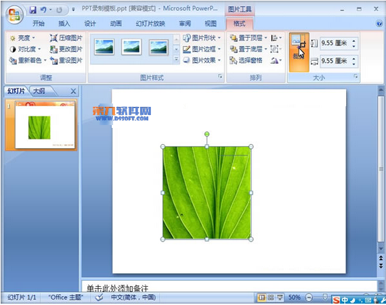
Task: Activate the 裁剪 crop tool
Action: coord(299,52)
